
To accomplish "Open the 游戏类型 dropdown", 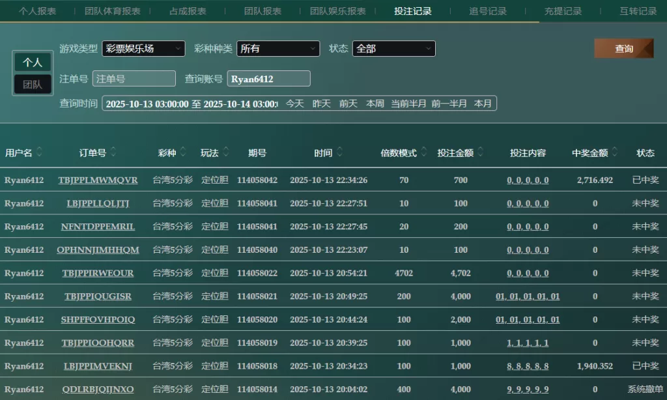I will coord(143,49).
